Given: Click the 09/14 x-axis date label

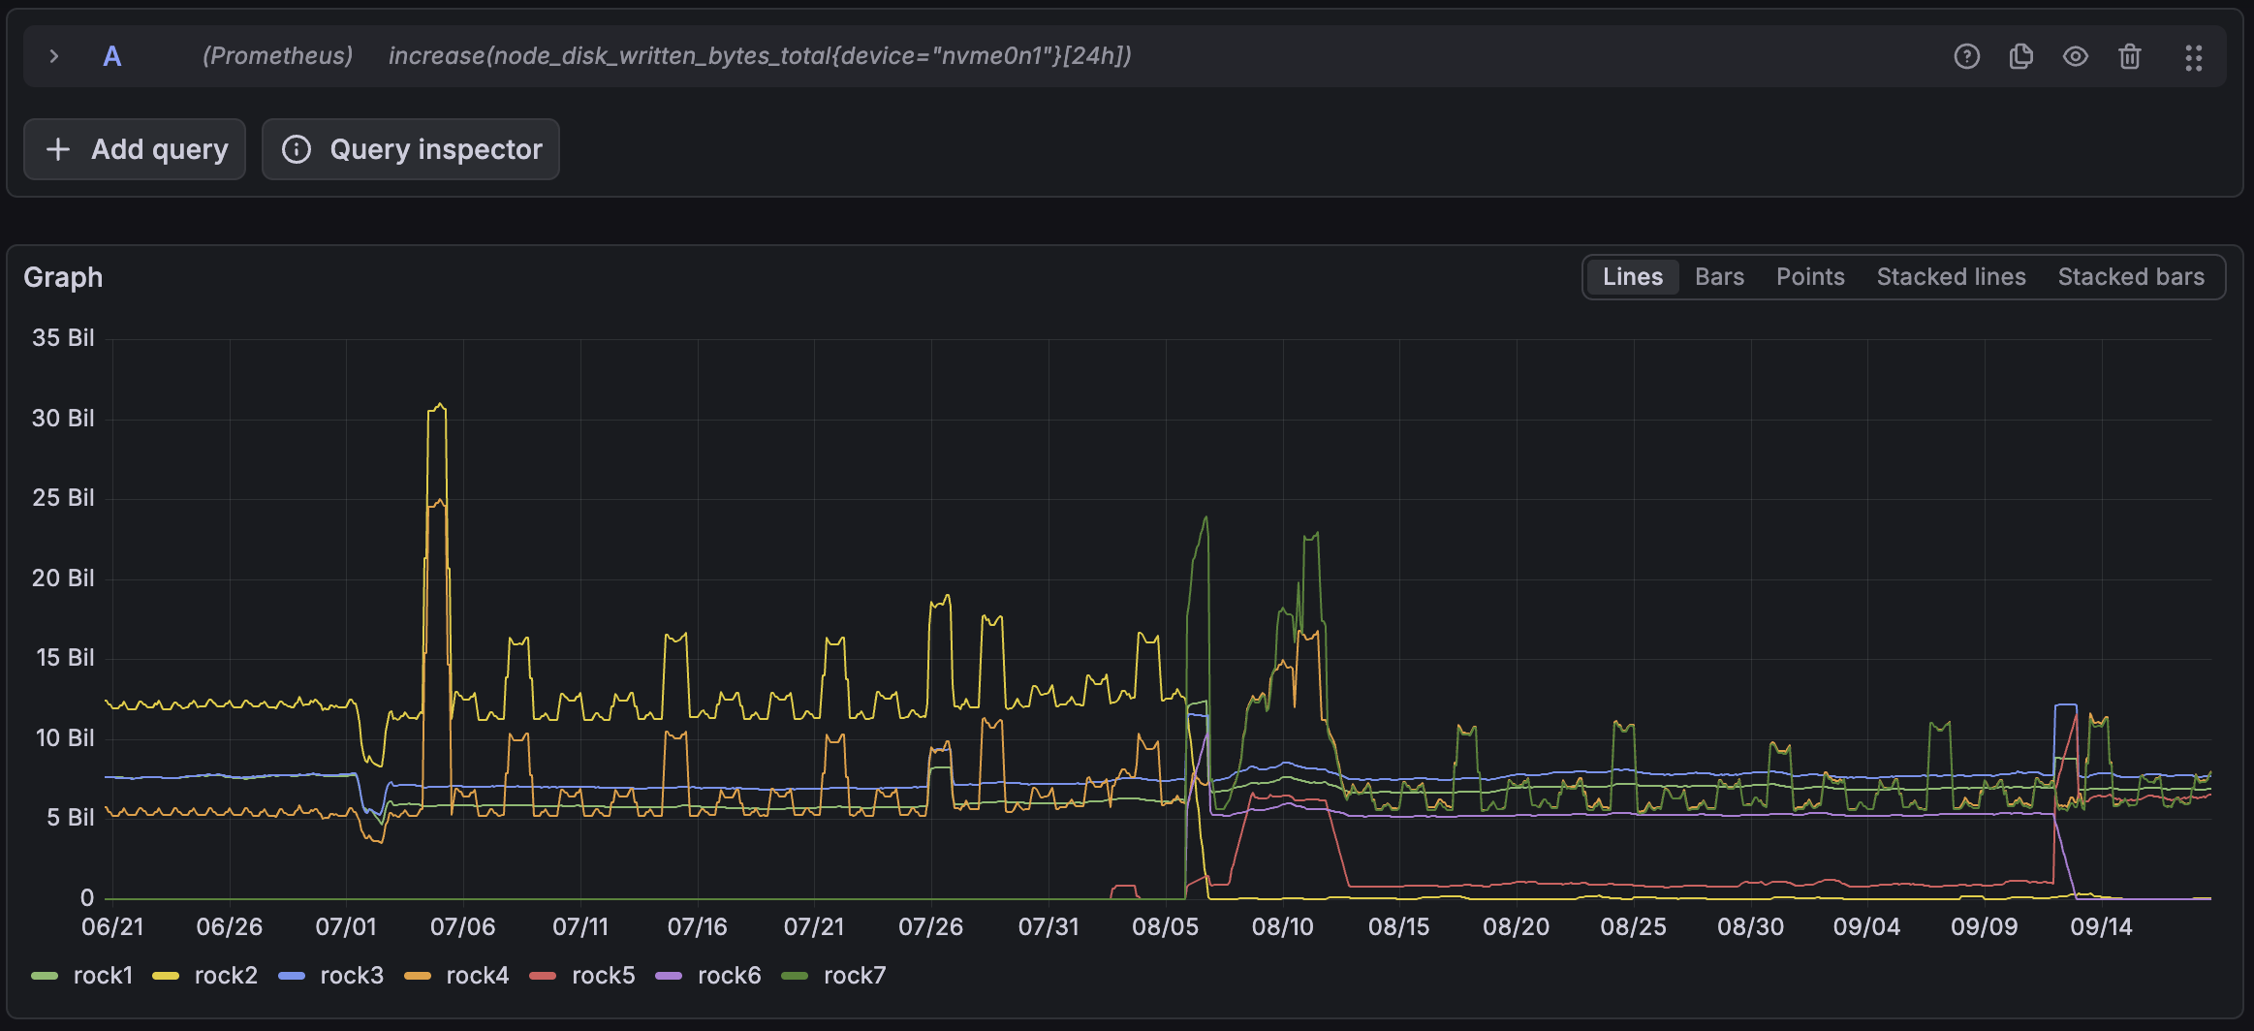Looking at the screenshot, I should point(2102,927).
